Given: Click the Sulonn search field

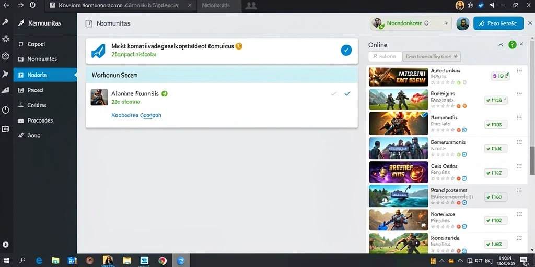Looking at the screenshot, I should [x=385, y=56].
